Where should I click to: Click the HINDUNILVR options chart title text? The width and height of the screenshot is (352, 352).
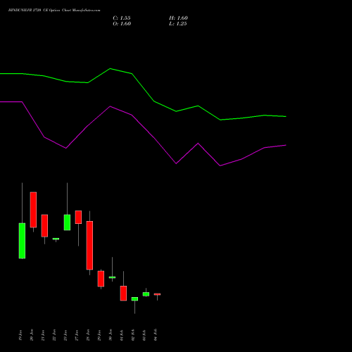point(54,11)
